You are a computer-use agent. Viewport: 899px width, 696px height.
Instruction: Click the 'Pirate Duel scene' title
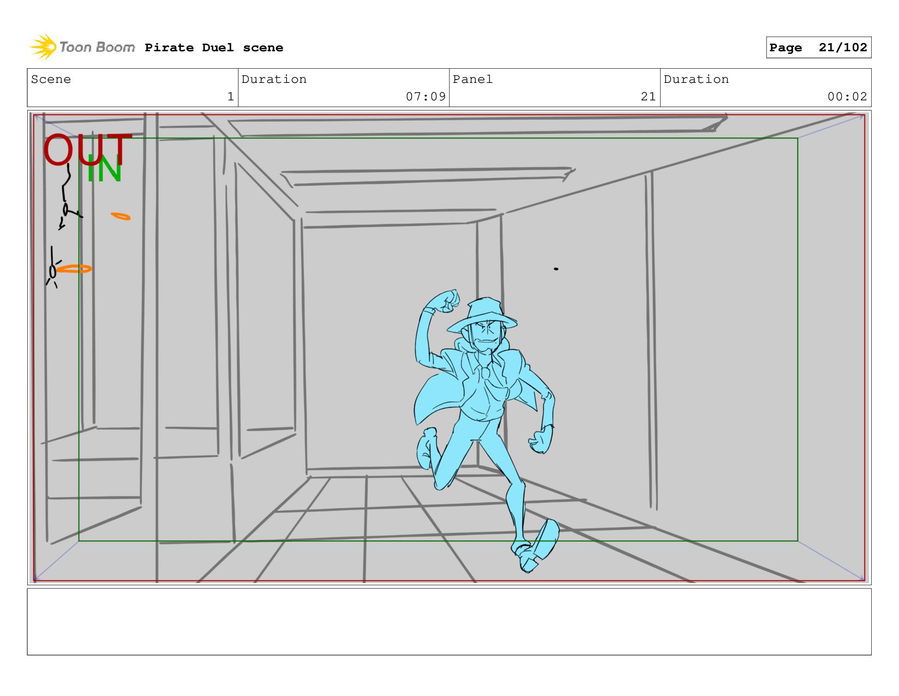[x=214, y=47]
